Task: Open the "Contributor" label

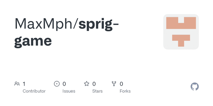Action: pos(34,91)
